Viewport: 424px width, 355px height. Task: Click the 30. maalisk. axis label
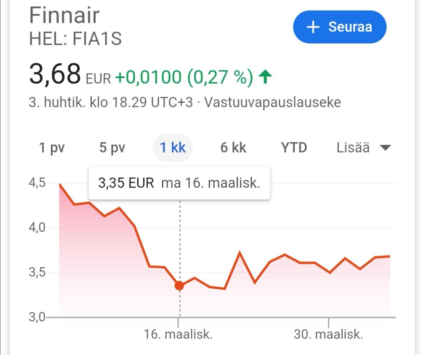328,335
